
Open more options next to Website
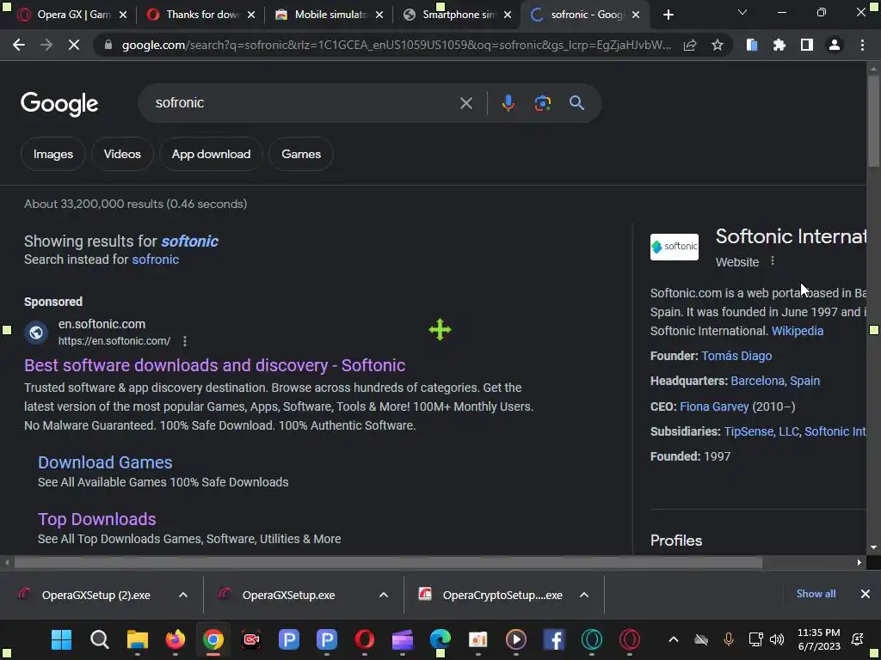(x=773, y=261)
